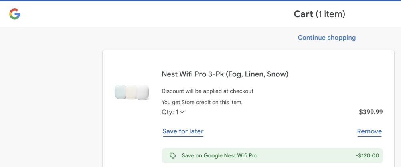Click the white Snow router image
The height and width of the screenshot is (167, 401).
pos(143,92)
